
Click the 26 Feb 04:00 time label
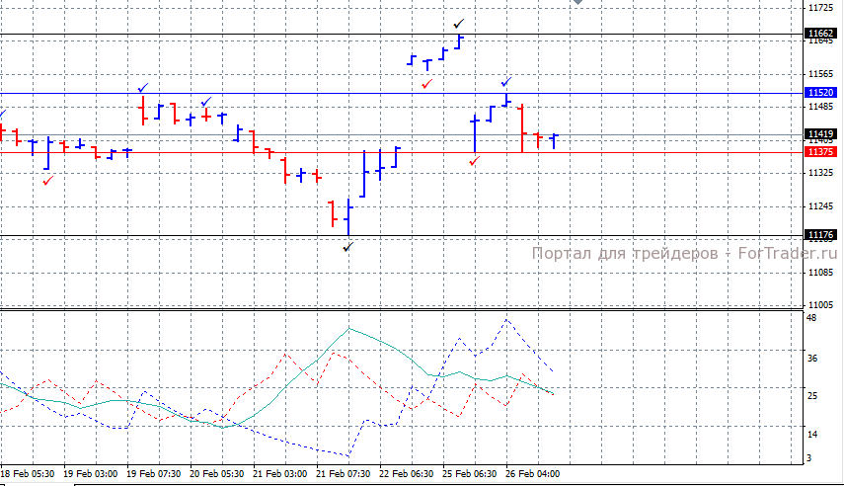532,474
